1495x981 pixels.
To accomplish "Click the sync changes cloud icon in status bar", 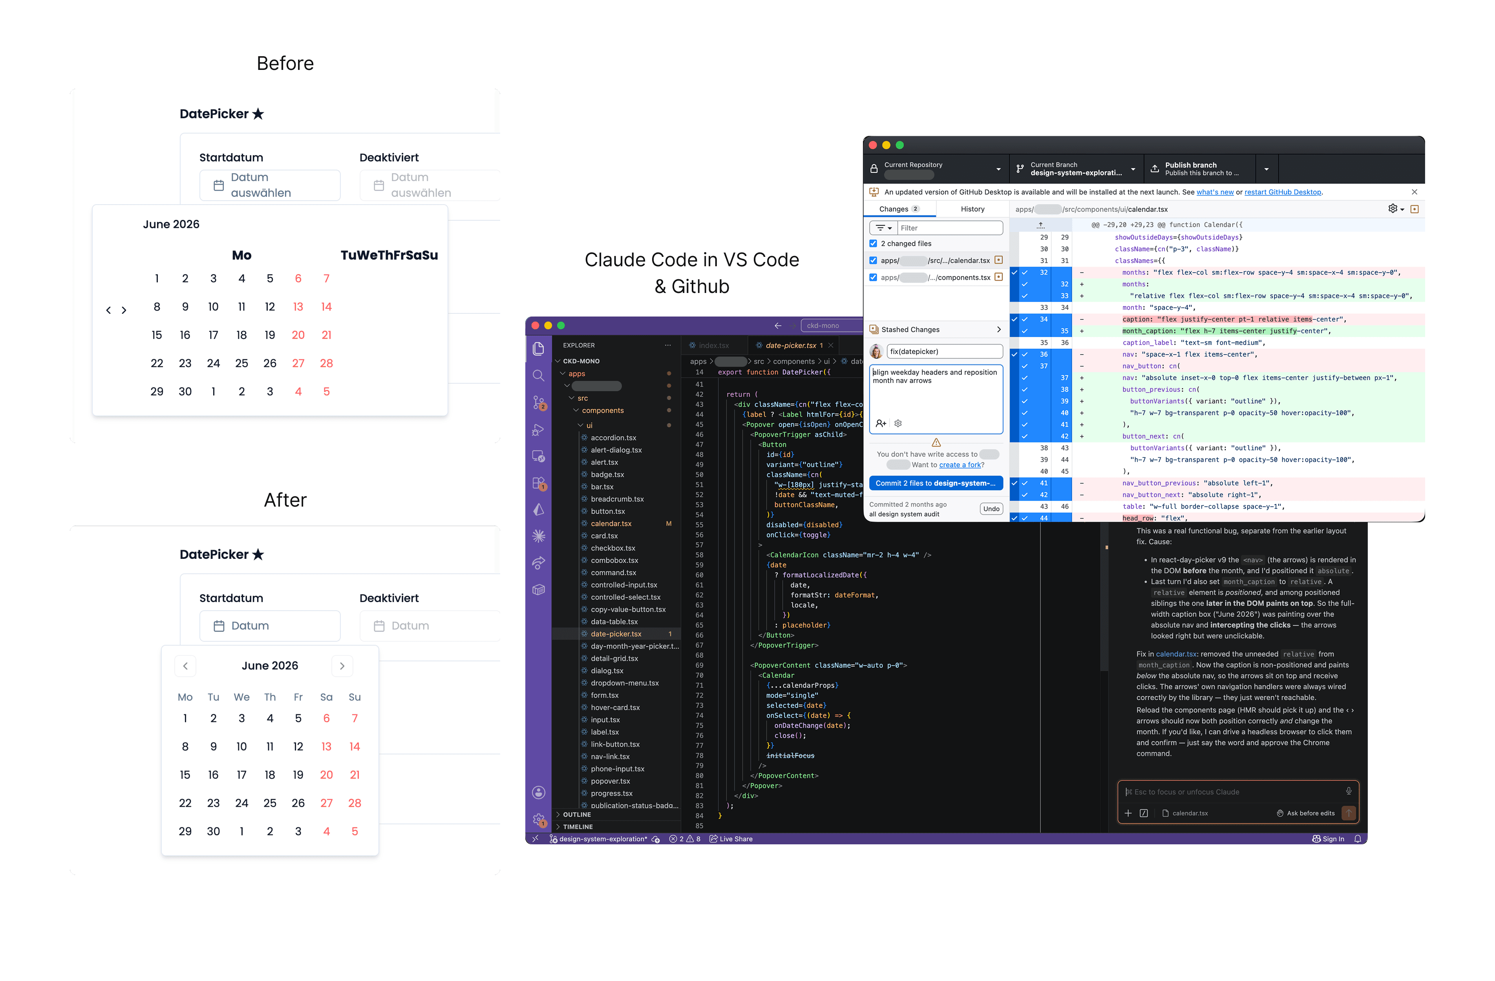I will tap(656, 839).
